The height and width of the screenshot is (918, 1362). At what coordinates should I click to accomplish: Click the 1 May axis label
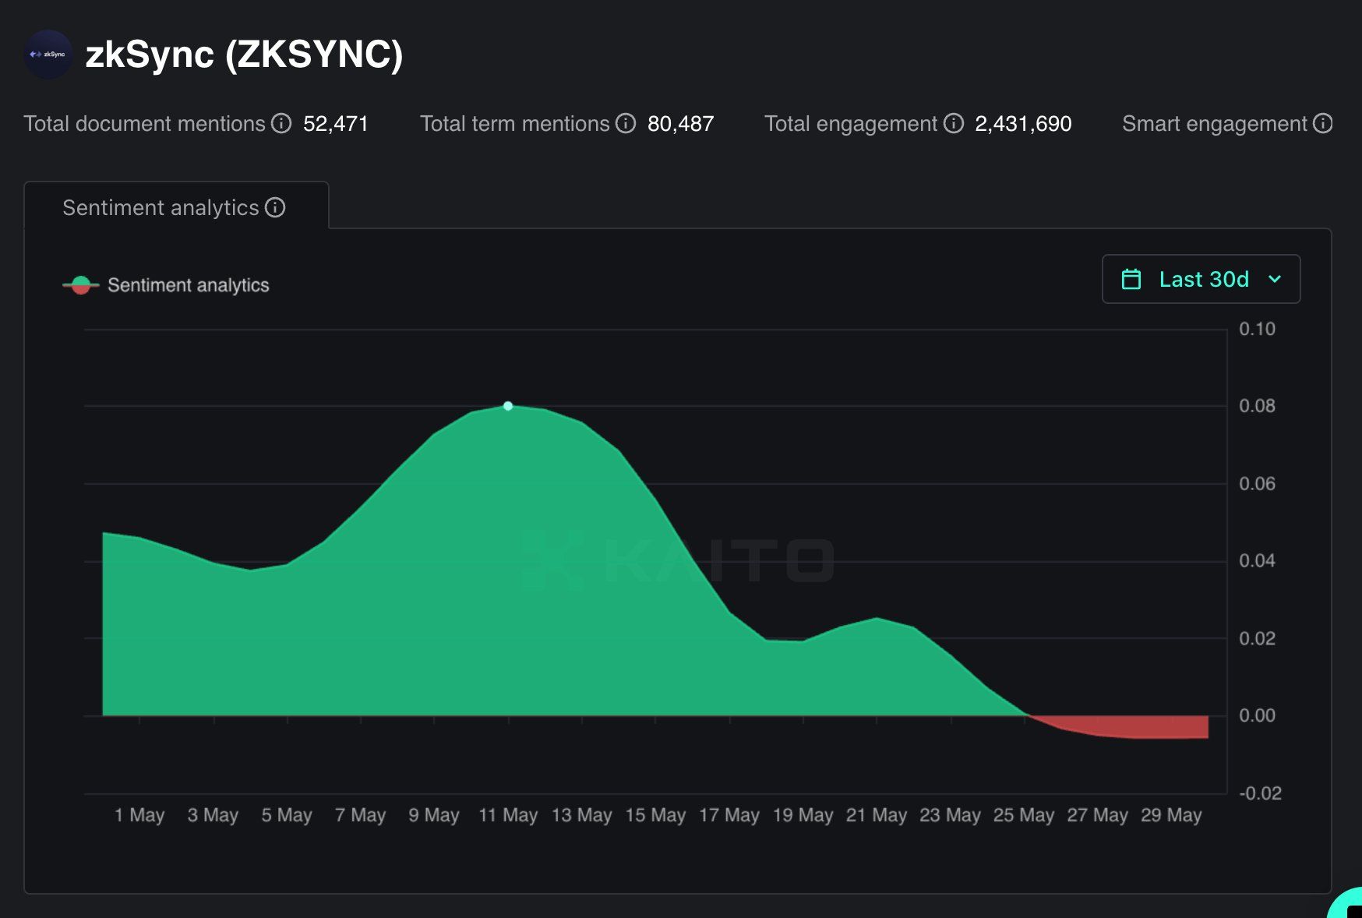pyautogui.click(x=139, y=815)
